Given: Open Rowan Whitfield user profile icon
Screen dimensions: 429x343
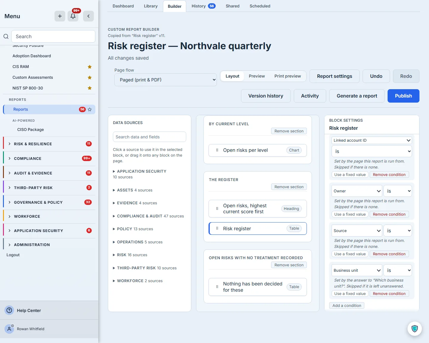Looking at the screenshot, I should [x=10, y=329].
